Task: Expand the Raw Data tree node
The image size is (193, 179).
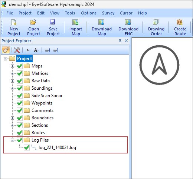Action: (x=12, y=81)
